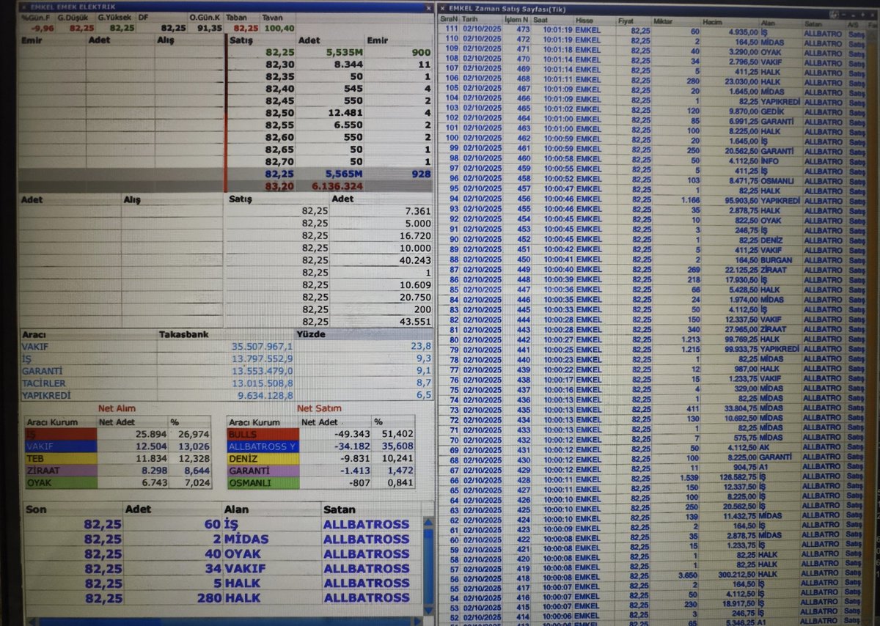The height and width of the screenshot is (626, 880).
Task: Click the 5,535M quantity in green
Action: pyautogui.click(x=344, y=53)
